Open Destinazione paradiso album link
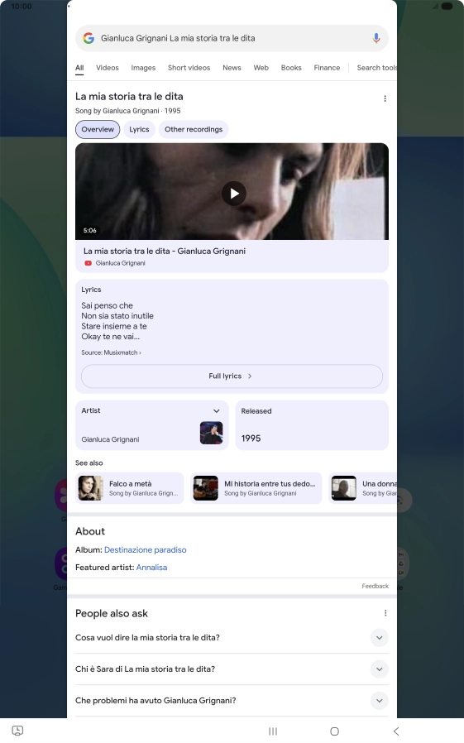Viewport: 464px width, 743px height. (x=146, y=549)
